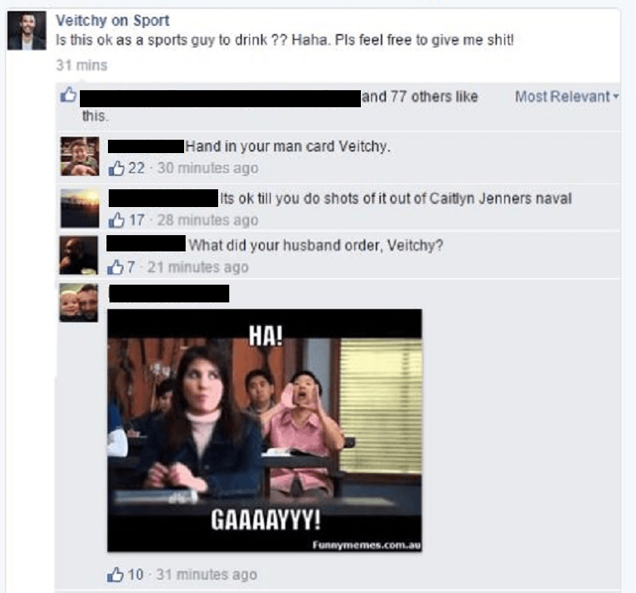Click the '21 minutes ago' comment timestamp
Image resolution: width=636 pixels, height=593 pixels.
(197, 268)
